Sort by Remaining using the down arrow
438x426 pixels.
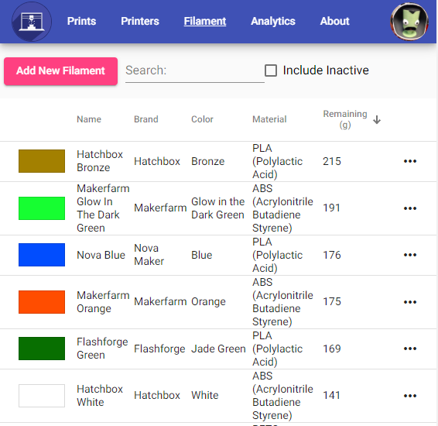coord(377,119)
